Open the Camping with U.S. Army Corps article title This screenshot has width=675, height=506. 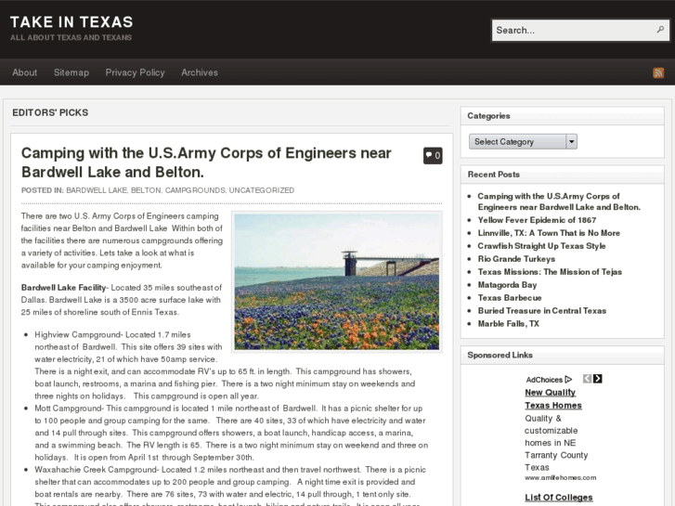point(206,162)
